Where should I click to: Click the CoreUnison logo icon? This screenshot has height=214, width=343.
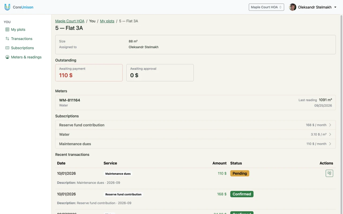click(8, 7)
